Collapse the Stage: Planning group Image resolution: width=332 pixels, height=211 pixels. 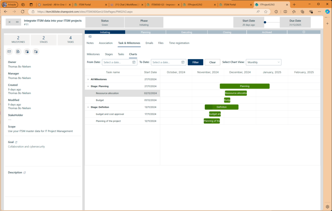tap(87, 86)
